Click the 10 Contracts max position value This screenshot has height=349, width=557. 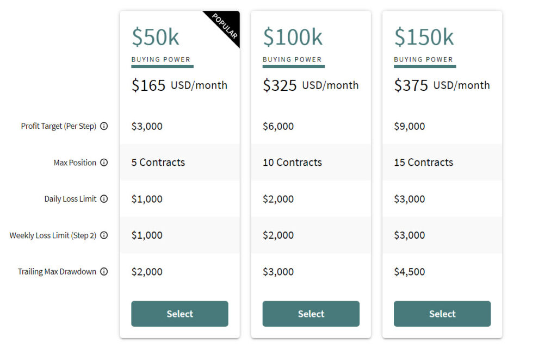click(x=292, y=163)
